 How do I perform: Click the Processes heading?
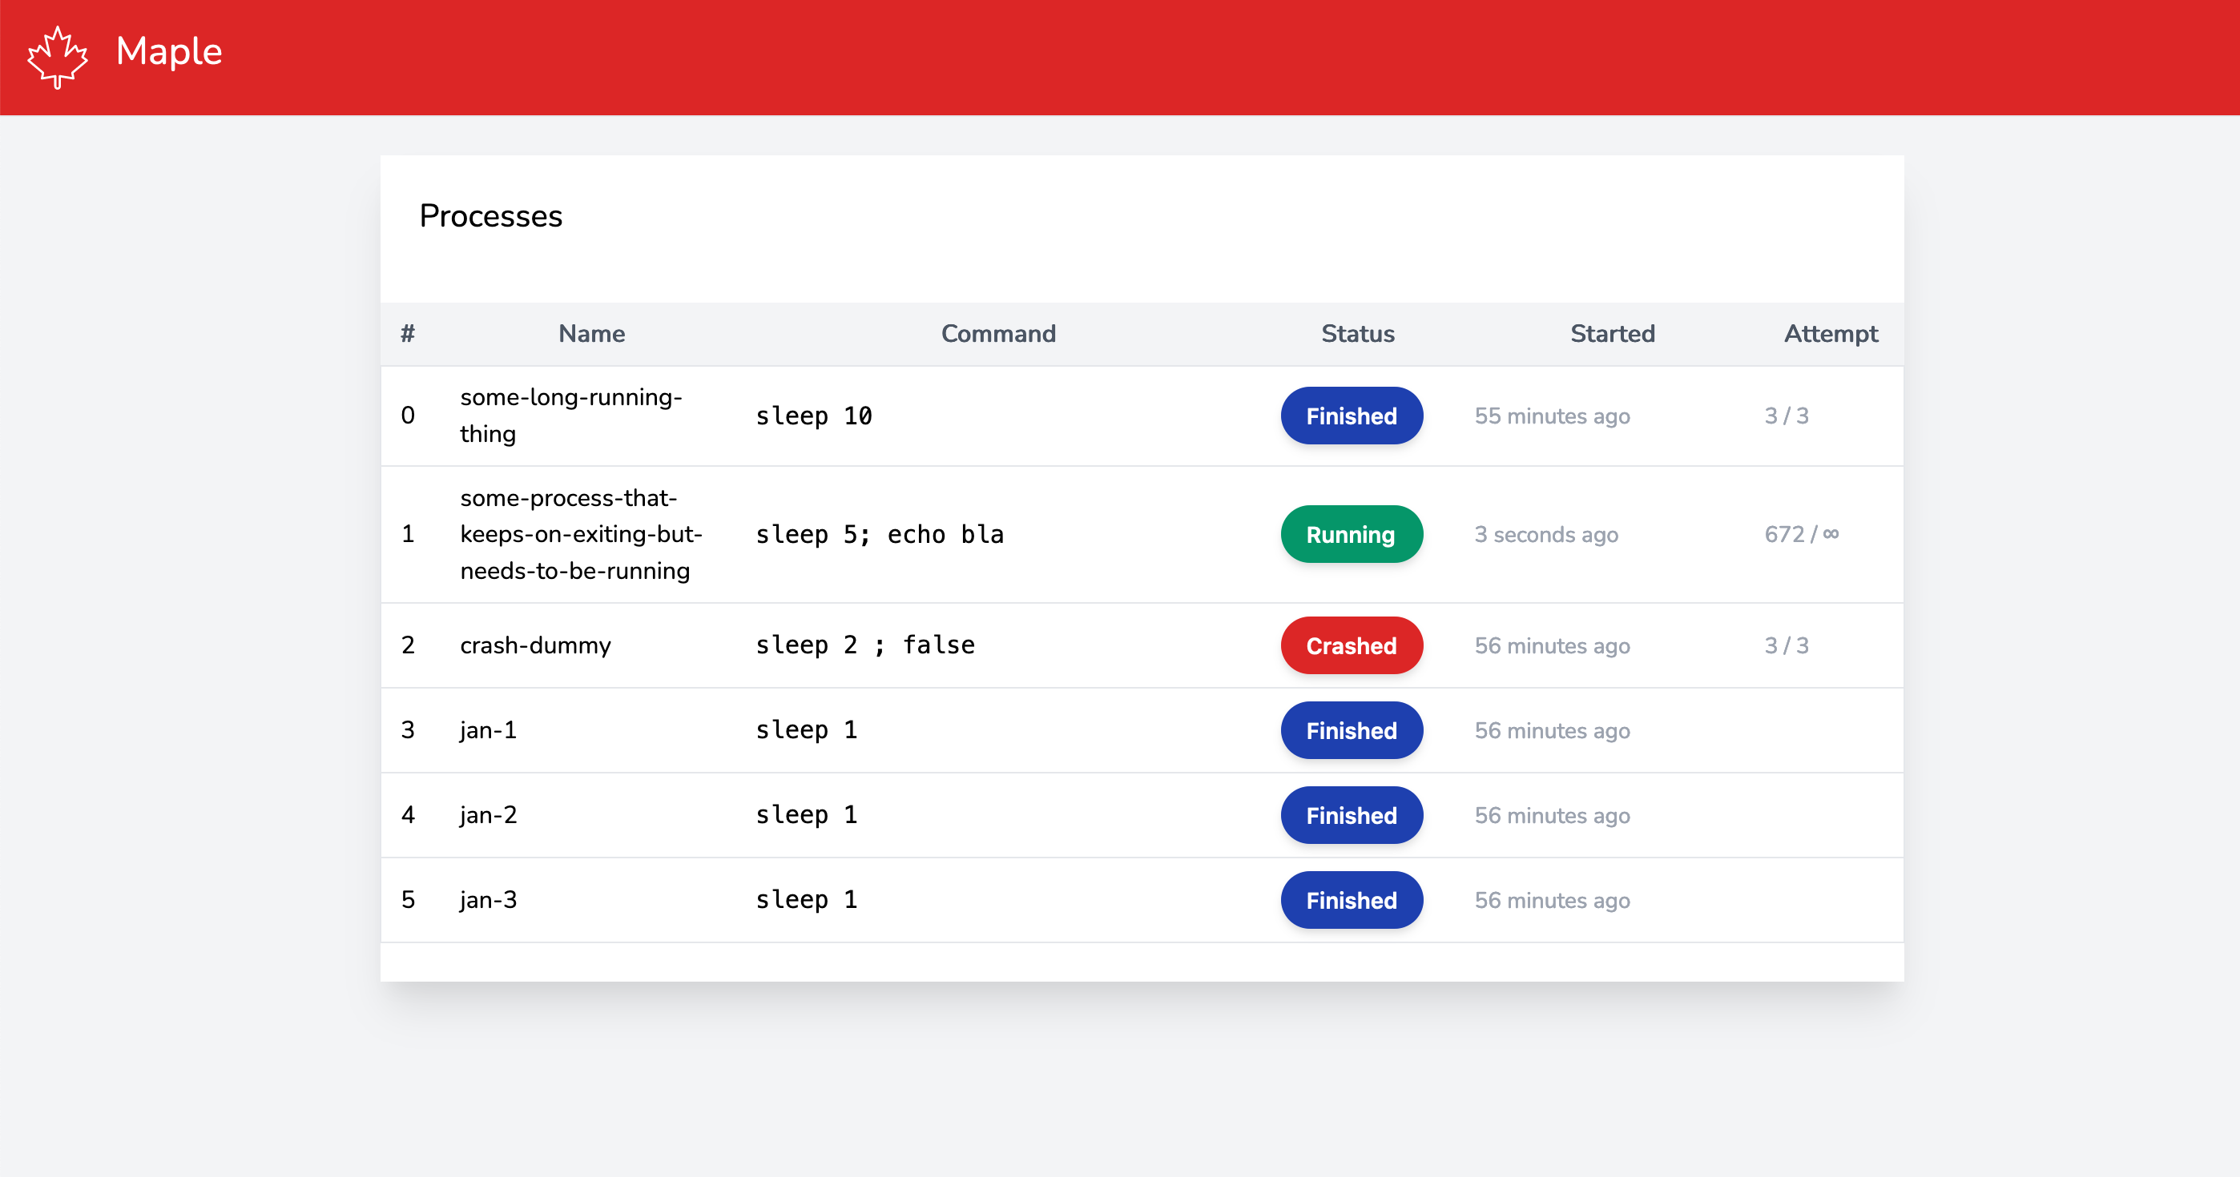(490, 215)
